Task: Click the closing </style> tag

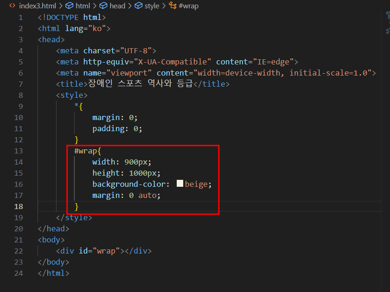Action: (x=74, y=218)
